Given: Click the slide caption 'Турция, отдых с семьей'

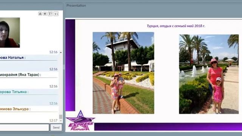Looking at the screenshot, I should tap(176, 26).
